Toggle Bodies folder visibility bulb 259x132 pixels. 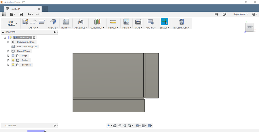[13, 60]
